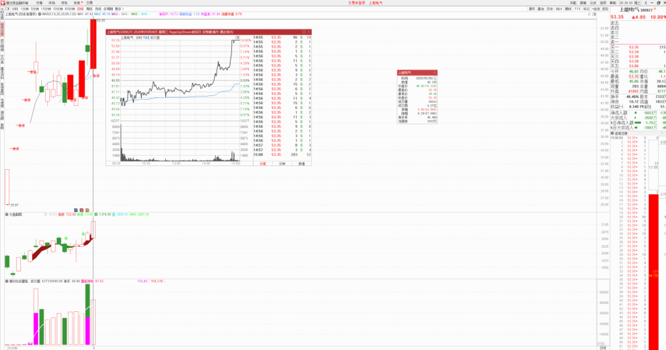Click the 上能电气 300827 stock name header

click(636, 10)
